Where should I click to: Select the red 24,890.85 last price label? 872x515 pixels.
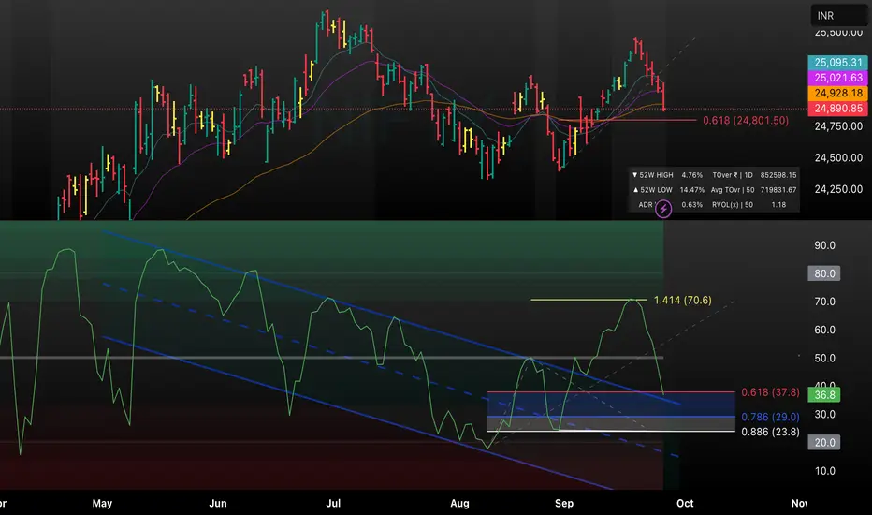837,109
